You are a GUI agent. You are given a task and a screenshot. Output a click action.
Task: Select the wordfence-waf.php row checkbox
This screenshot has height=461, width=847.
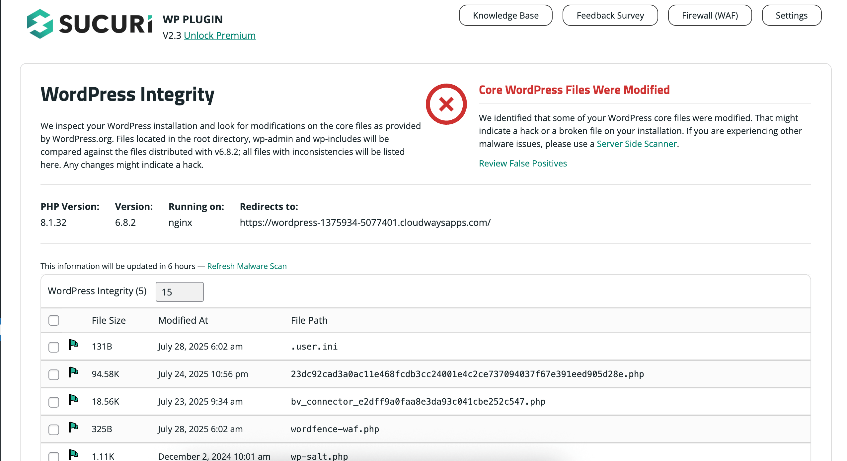pos(54,430)
